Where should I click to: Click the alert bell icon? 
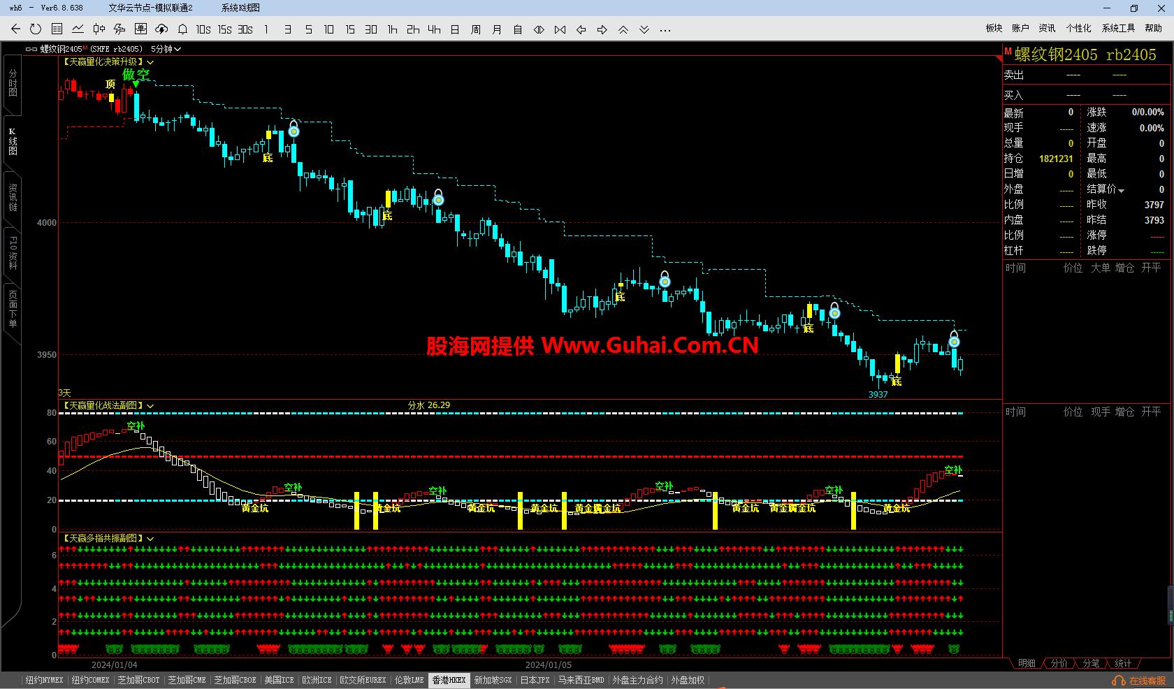tap(182, 29)
